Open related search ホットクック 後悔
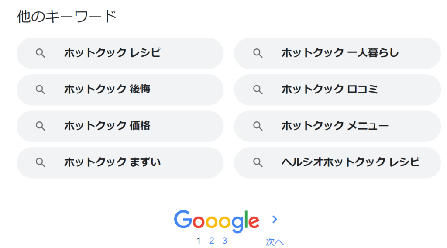The image size is (447, 248). (120, 90)
